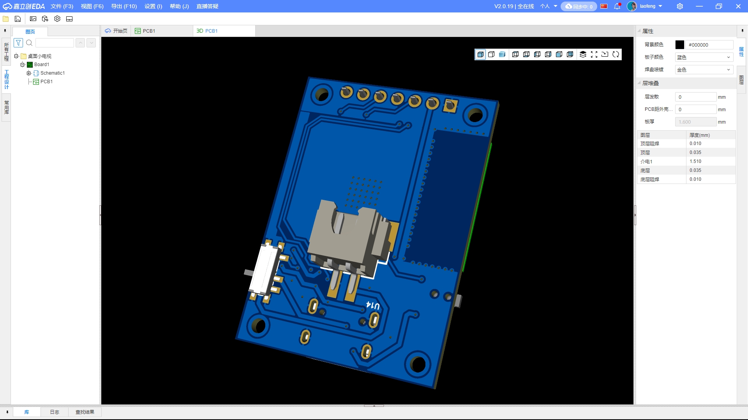Click the fourth orientation cube view icon

click(x=548, y=54)
